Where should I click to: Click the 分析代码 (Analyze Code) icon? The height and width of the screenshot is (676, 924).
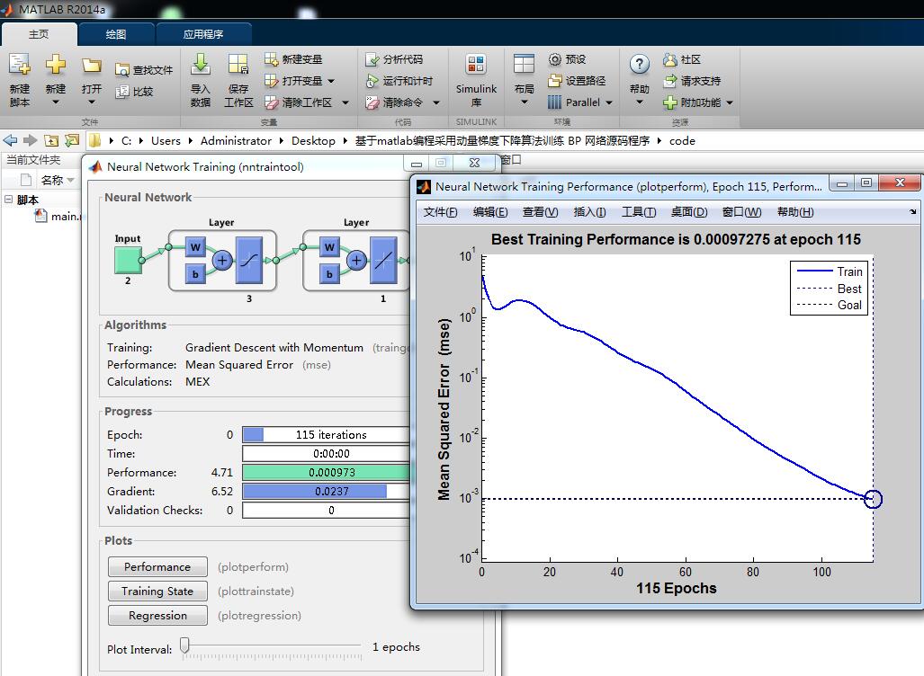pos(372,59)
